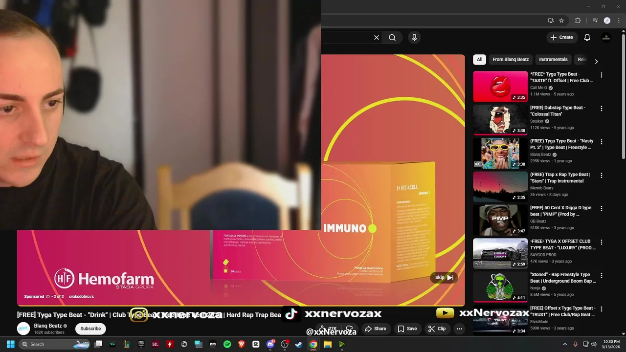Click the Sponsored info icon on ad

[x=48, y=296]
